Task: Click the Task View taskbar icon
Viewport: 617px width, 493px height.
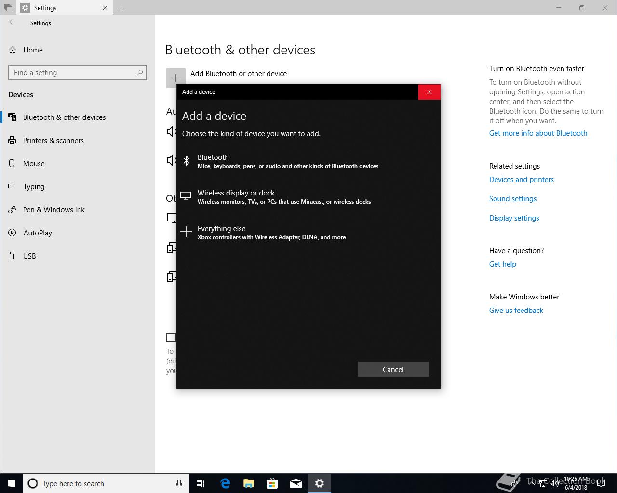Action: [x=201, y=483]
